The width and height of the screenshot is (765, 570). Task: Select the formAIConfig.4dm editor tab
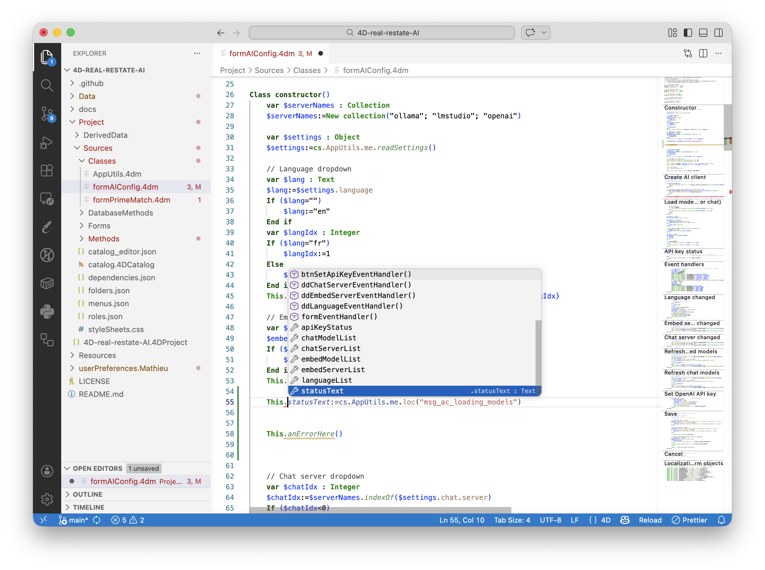[262, 54]
